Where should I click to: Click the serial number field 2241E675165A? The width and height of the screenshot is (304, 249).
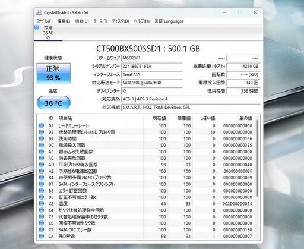pyautogui.click(x=151, y=66)
